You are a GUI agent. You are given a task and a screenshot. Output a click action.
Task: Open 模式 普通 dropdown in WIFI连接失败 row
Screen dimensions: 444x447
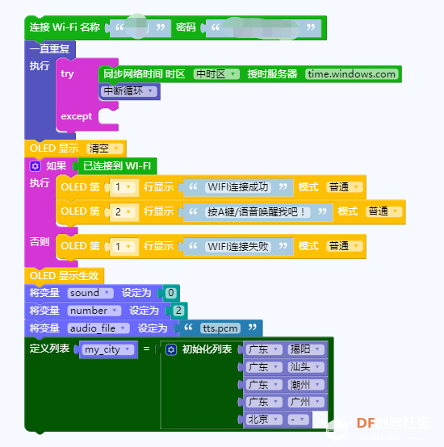point(344,246)
